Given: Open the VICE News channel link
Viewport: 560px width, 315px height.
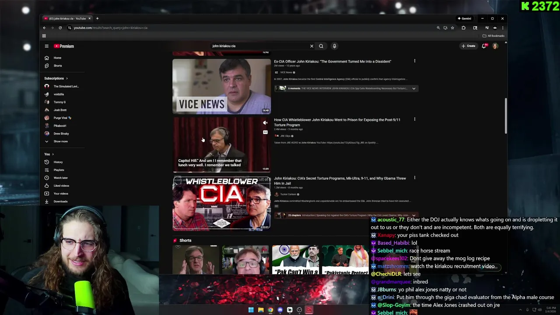Looking at the screenshot, I should (x=286, y=72).
